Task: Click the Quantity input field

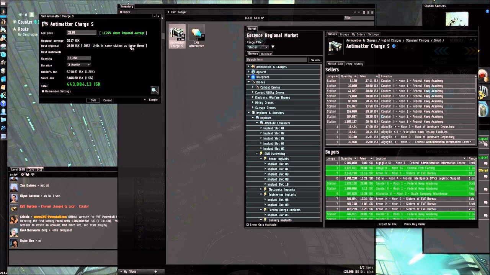Action: [x=79, y=58]
